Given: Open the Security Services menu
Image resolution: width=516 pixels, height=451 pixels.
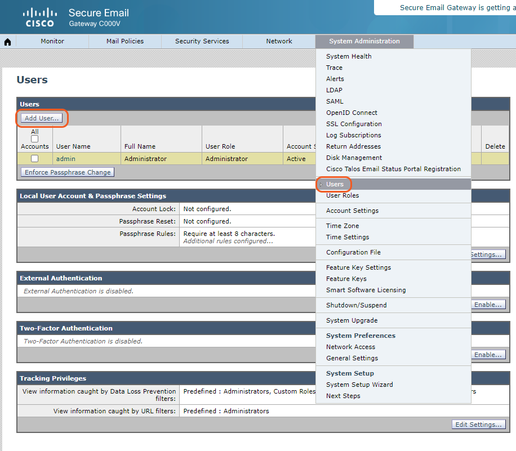Looking at the screenshot, I should pos(202,41).
